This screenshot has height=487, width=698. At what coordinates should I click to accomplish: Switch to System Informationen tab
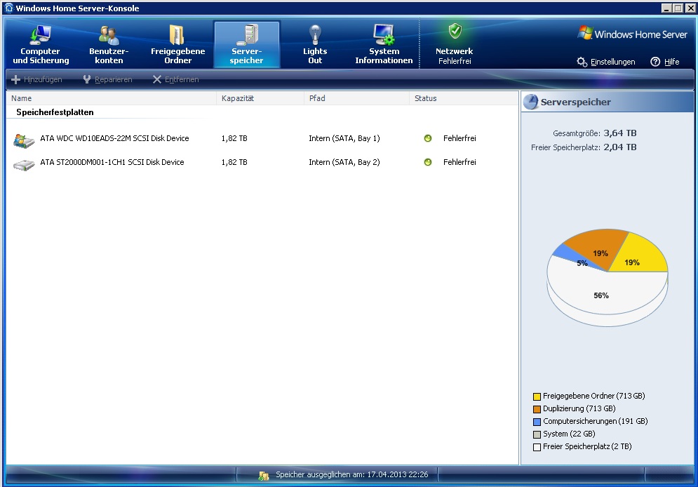(x=384, y=45)
